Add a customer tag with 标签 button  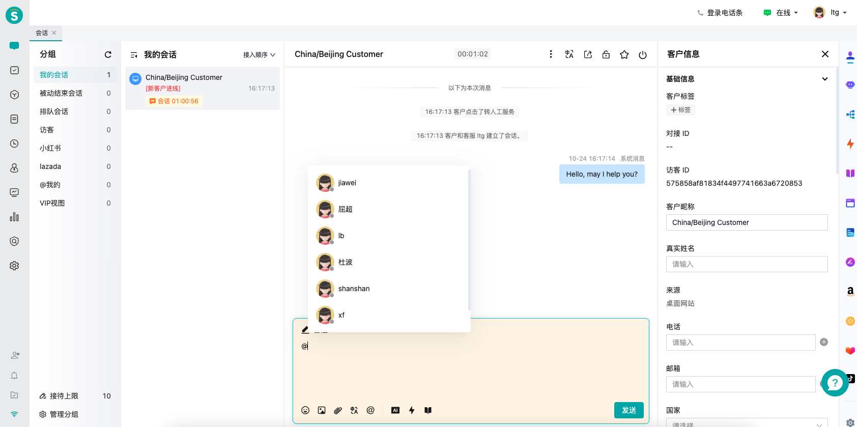click(681, 110)
